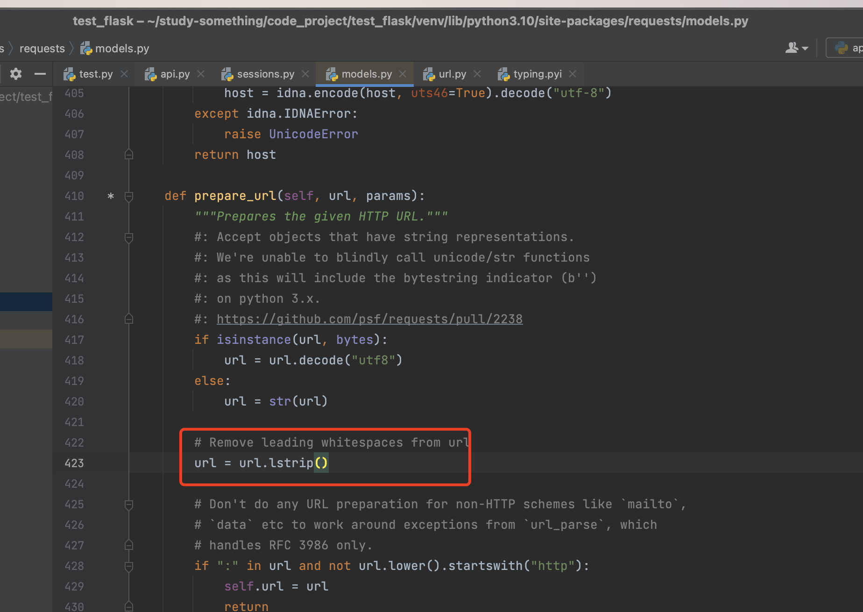863x612 pixels.
Task: Open the user account icon menu
Action: point(797,48)
